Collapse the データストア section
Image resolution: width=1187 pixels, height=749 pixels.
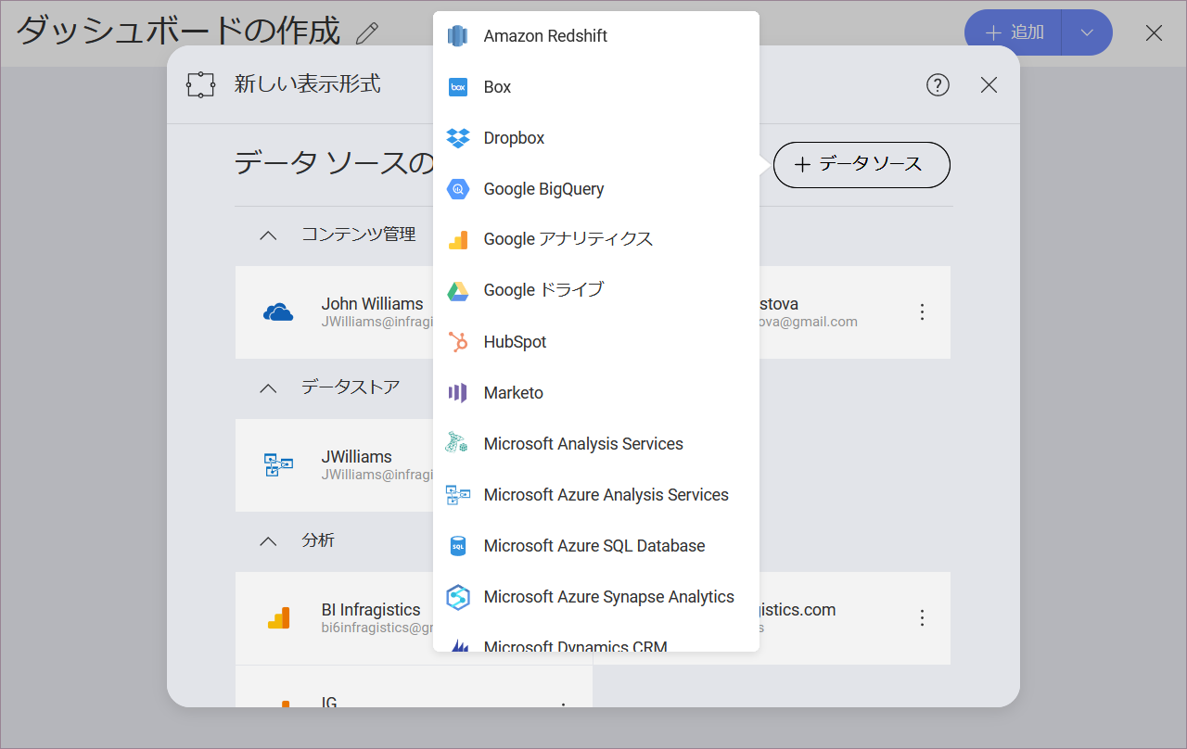click(268, 388)
